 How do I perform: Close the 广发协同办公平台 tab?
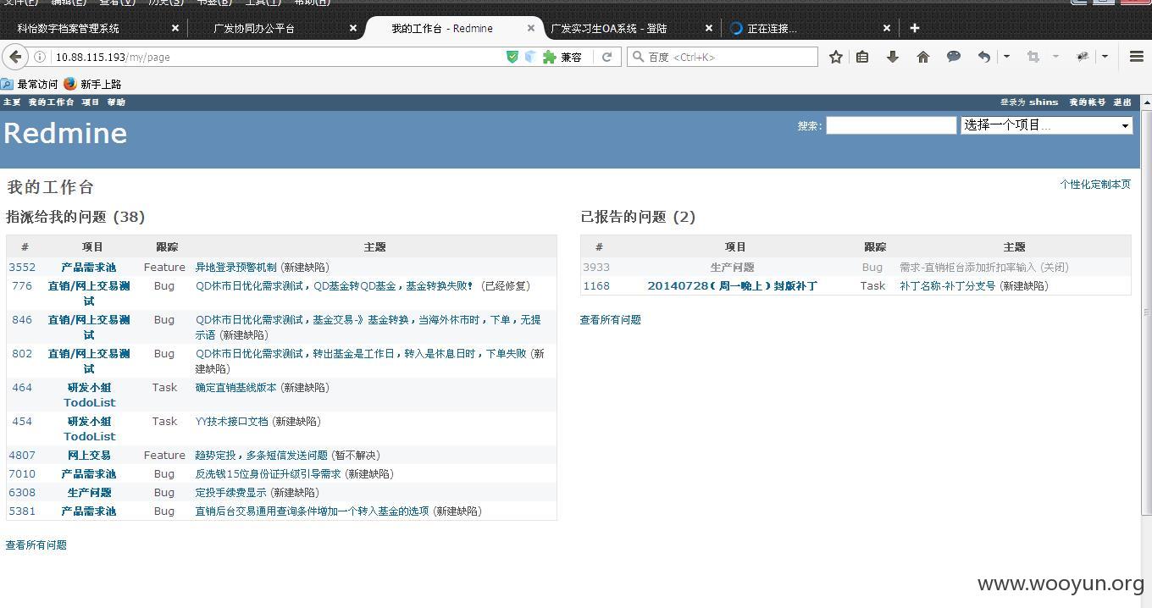pos(353,28)
